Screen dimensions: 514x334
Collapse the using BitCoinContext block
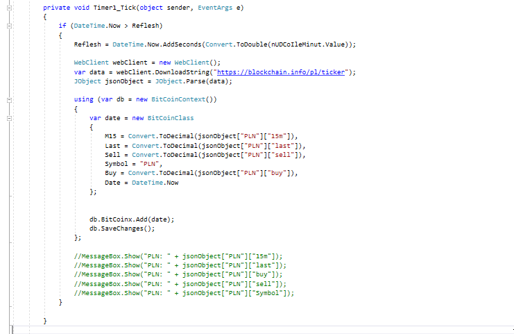(9, 100)
